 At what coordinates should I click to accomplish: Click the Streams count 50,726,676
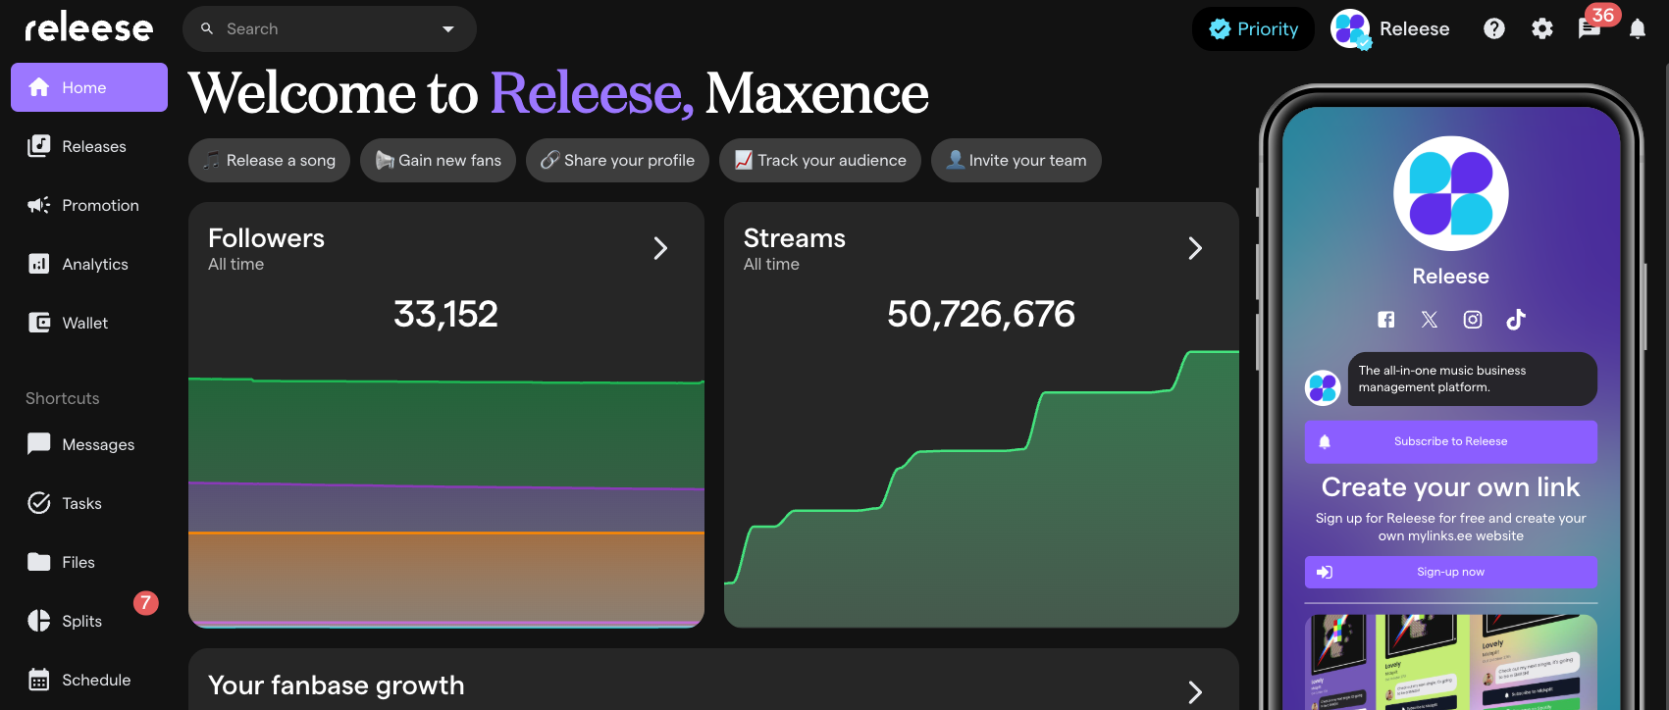click(981, 314)
